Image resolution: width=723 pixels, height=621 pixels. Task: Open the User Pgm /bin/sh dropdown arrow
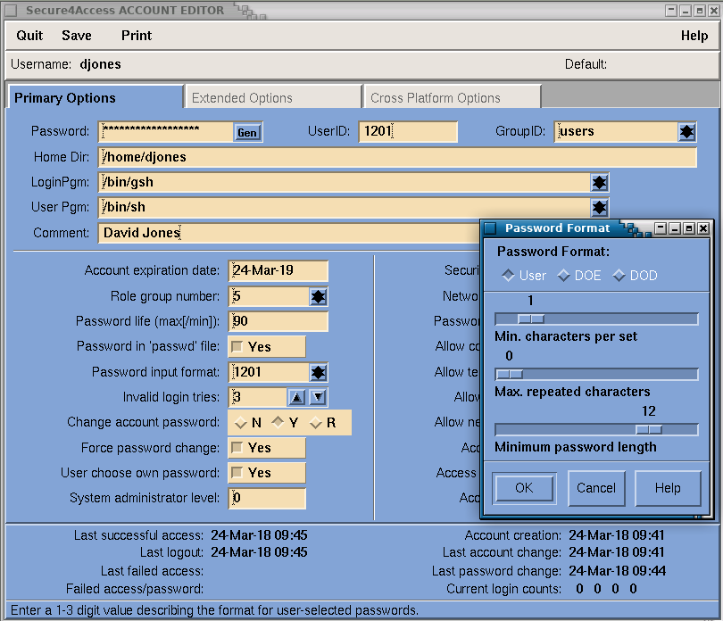pyautogui.click(x=600, y=208)
